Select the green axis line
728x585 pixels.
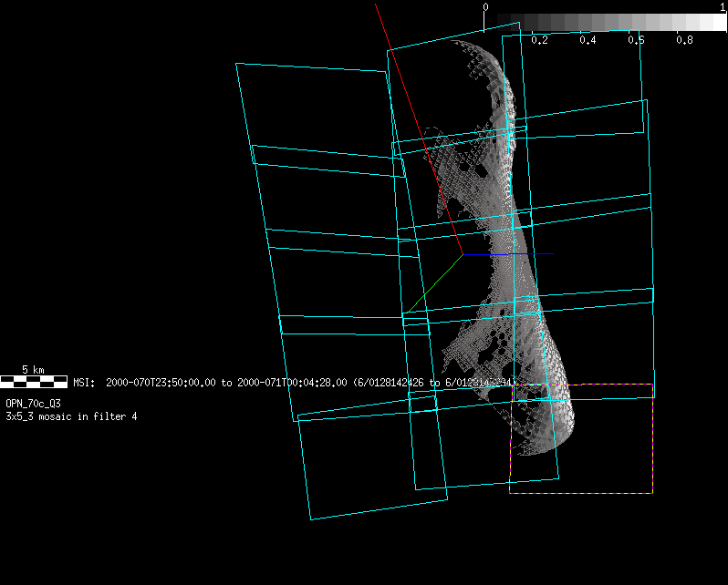tap(434, 282)
